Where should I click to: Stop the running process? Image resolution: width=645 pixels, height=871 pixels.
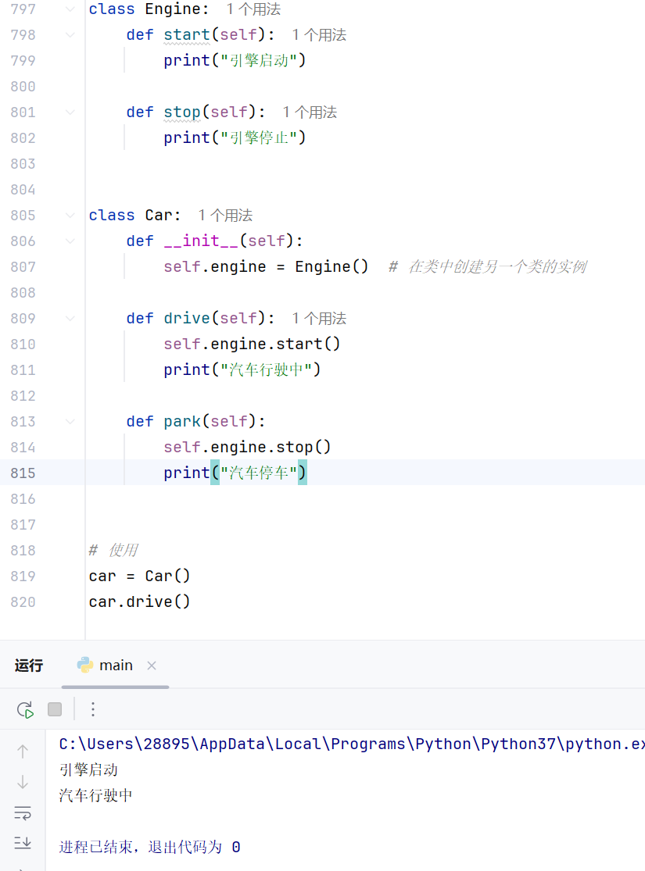click(x=55, y=709)
